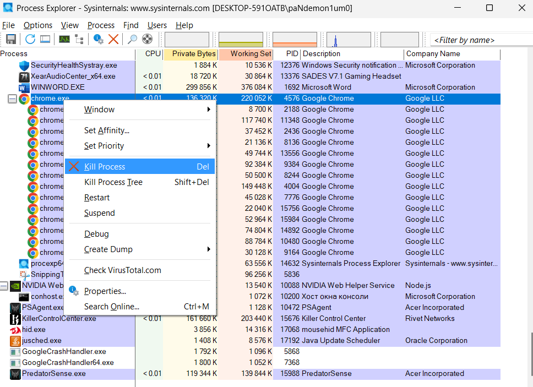The image size is (533, 387).
Task: Expand the Window submenu arrow
Action: (x=209, y=110)
